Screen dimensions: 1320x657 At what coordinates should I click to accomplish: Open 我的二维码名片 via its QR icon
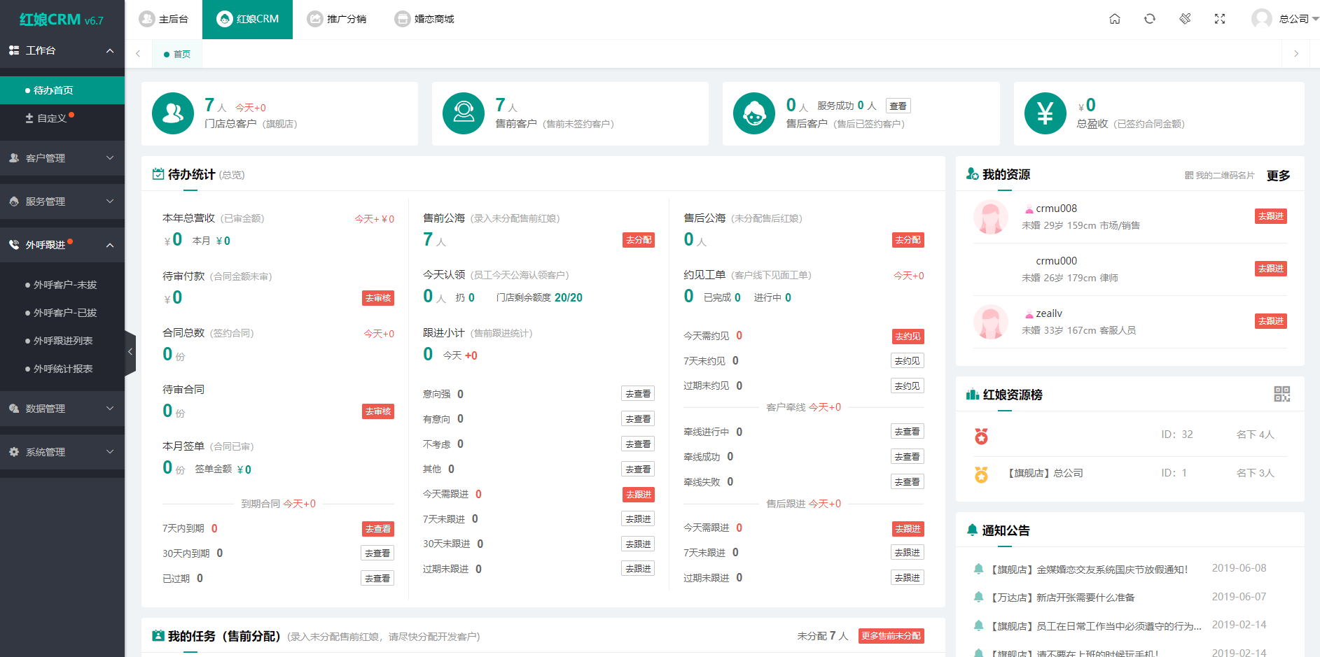[1190, 175]
